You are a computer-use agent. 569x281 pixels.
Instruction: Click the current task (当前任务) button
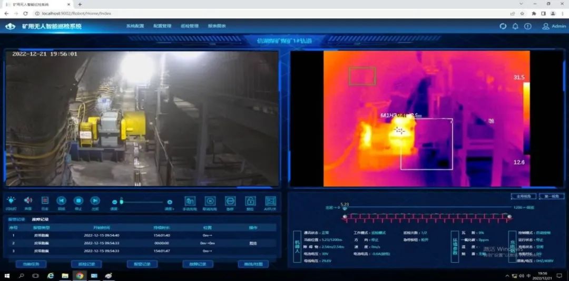coord(31,264)
